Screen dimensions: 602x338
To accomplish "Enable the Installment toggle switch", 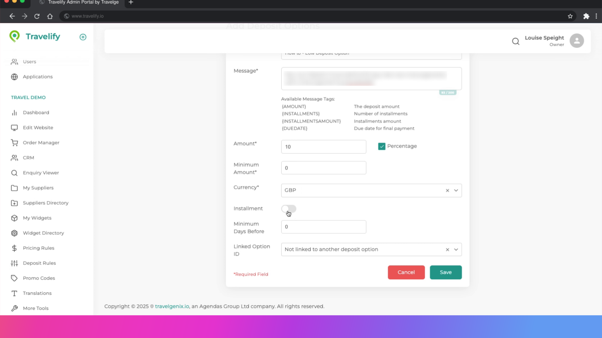I will pos(288,209).
